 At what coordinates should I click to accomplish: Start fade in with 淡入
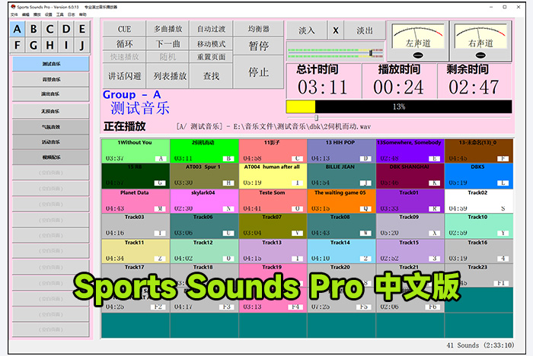point(307,30)
